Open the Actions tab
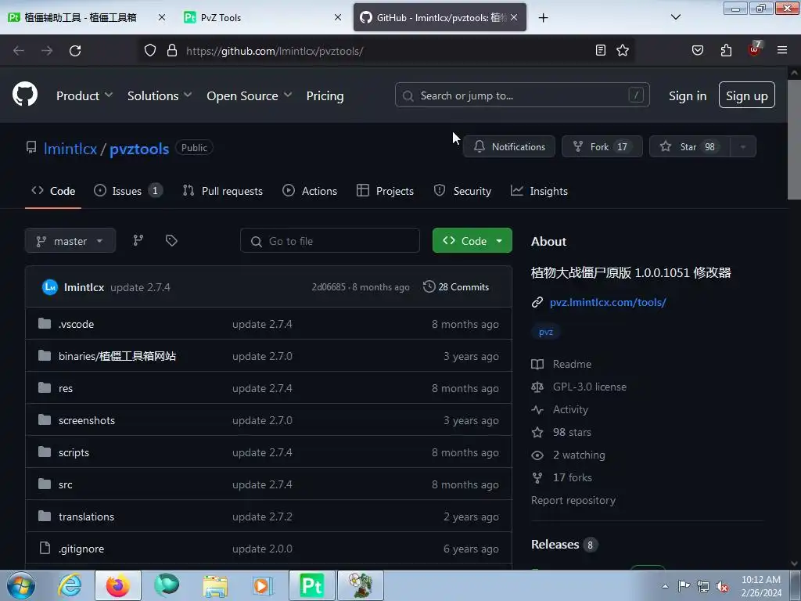The width and height of the screenshot is (801, 601). pos(310,191)
